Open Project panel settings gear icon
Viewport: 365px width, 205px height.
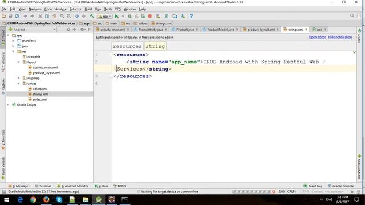point(82,30)
